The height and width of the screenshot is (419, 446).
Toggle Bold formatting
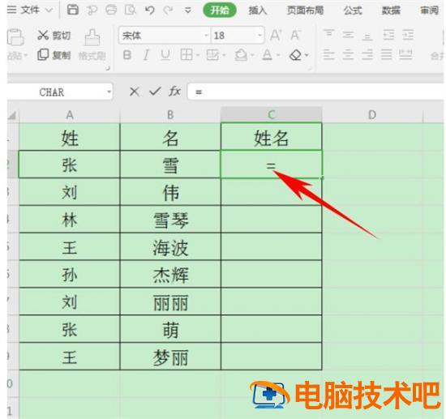[127, 54]
